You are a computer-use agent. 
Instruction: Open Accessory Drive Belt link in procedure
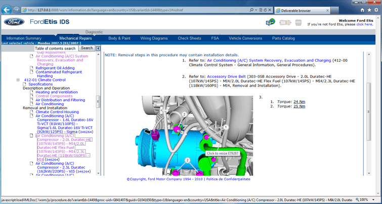[x=226, y=76]
